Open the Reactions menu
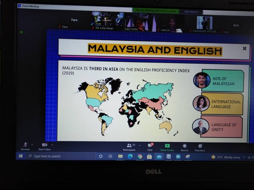The image size is (254, 190). point(200,146)
